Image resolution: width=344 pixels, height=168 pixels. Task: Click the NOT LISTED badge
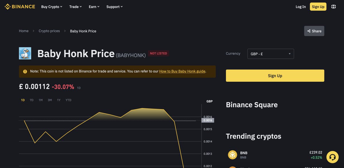click(x=159, y=53)
